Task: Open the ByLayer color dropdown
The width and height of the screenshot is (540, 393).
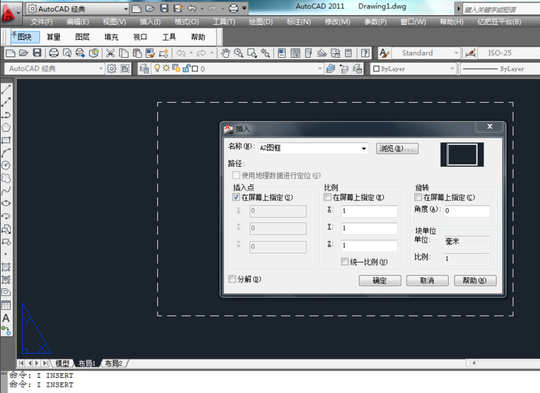Action: 452,68
